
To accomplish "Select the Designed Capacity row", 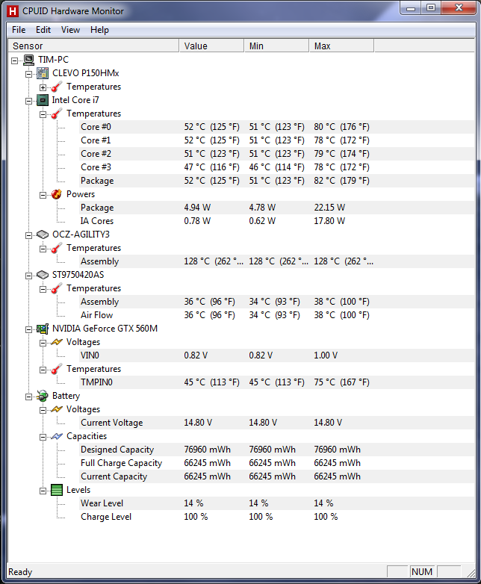I will pos(277,450).
